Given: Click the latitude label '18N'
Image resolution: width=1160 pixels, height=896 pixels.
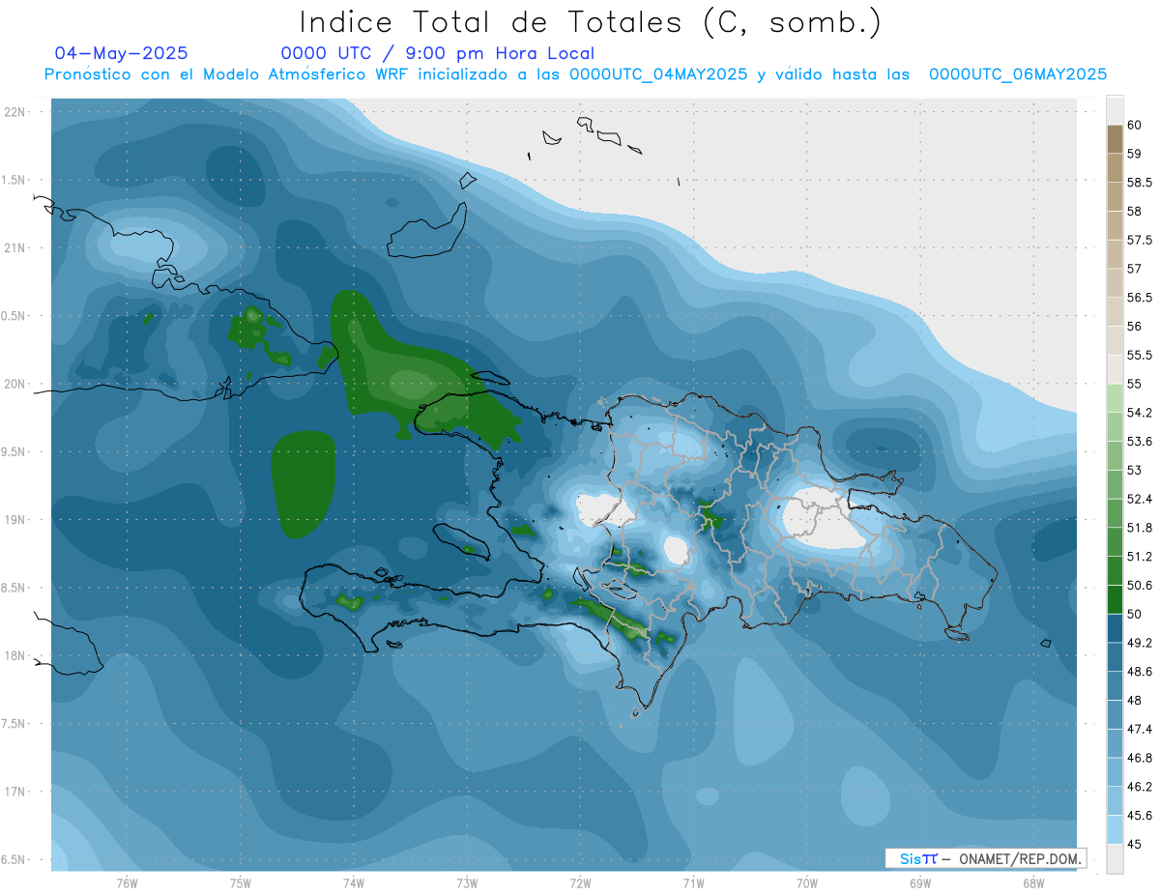Looking at the screenshot, I should coord(15,655).
